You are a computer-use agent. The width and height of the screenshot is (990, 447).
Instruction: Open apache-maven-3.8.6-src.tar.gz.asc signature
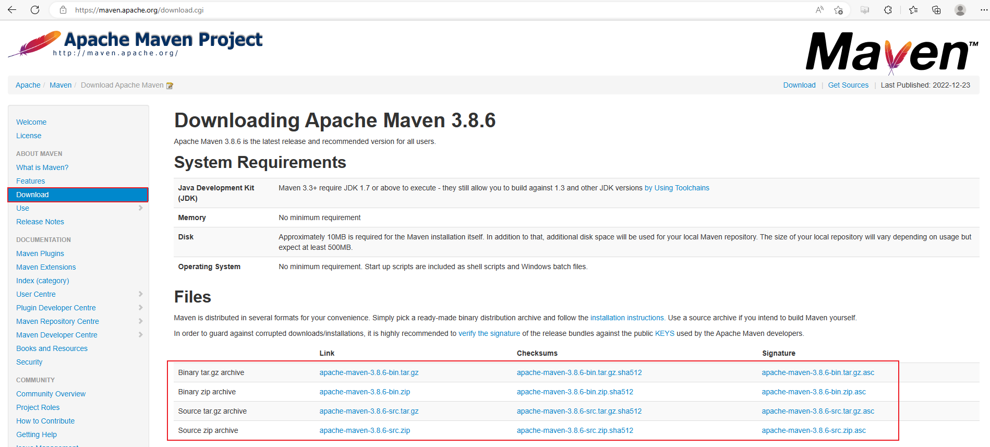(818, 411)
